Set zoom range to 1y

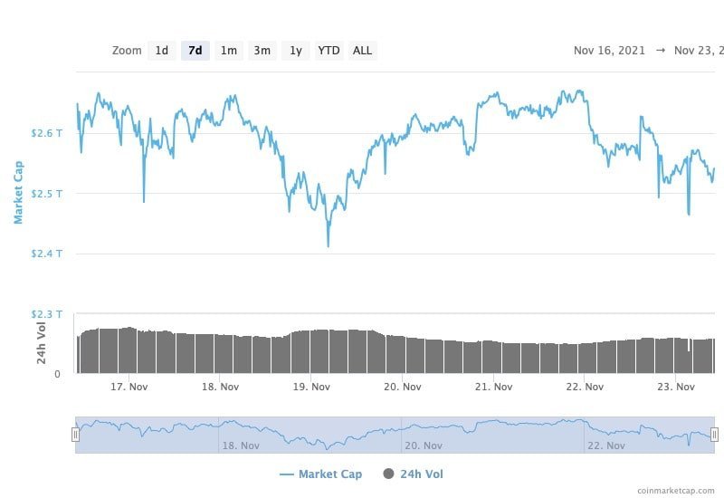coord(295,51)
